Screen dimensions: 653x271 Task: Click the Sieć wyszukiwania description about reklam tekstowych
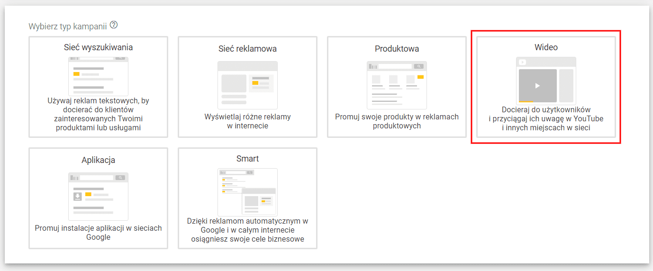pyautogui.click(x=98, y=114)
